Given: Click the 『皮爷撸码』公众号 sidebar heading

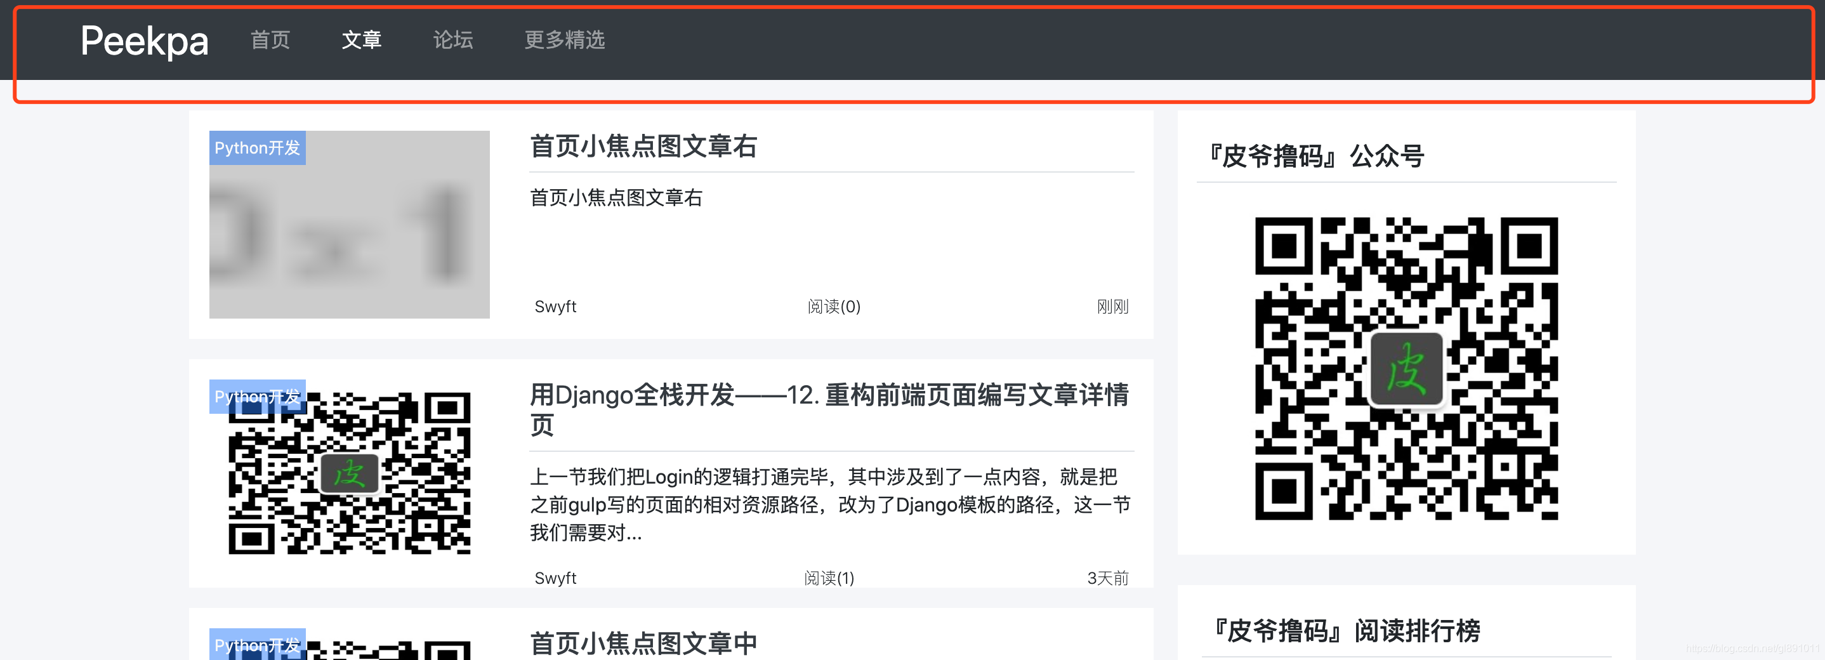Looking at the screenshot, I should pos(1316,155).
